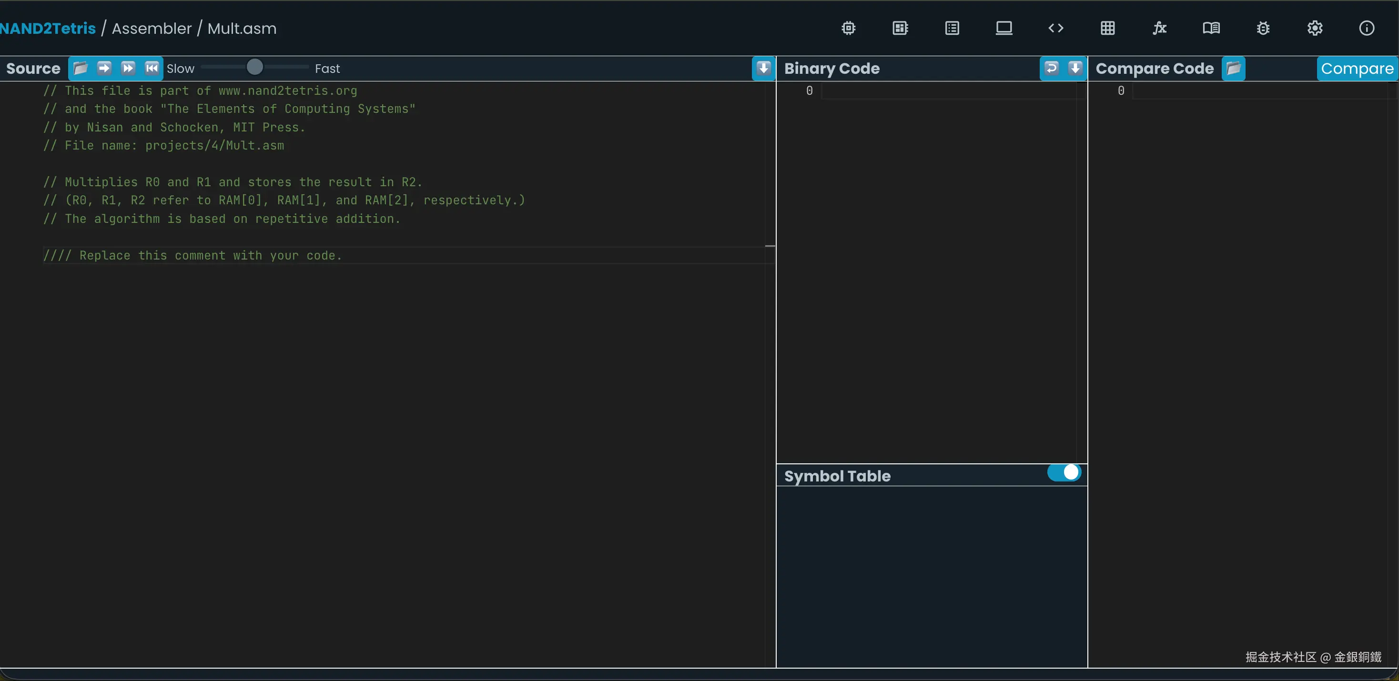Click the Compare button
Screen dimensions: 1399x681
(1357, 69)
